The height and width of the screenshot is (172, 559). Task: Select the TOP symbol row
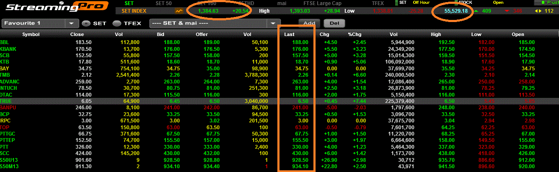(x=279, y=127)
